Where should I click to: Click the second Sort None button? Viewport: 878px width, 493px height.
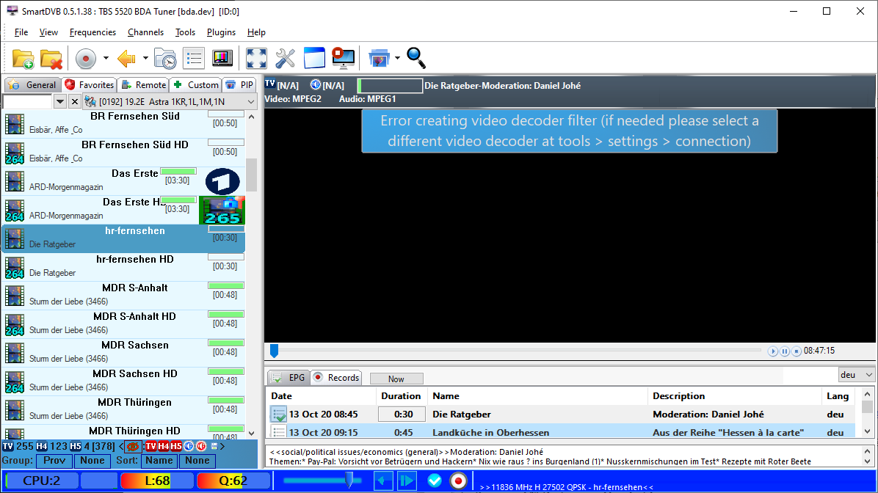pos(197,461)
